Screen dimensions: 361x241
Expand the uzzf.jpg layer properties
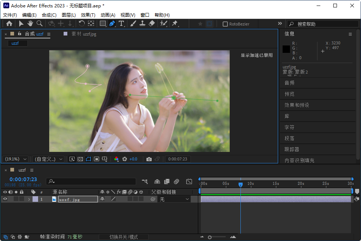29,199
